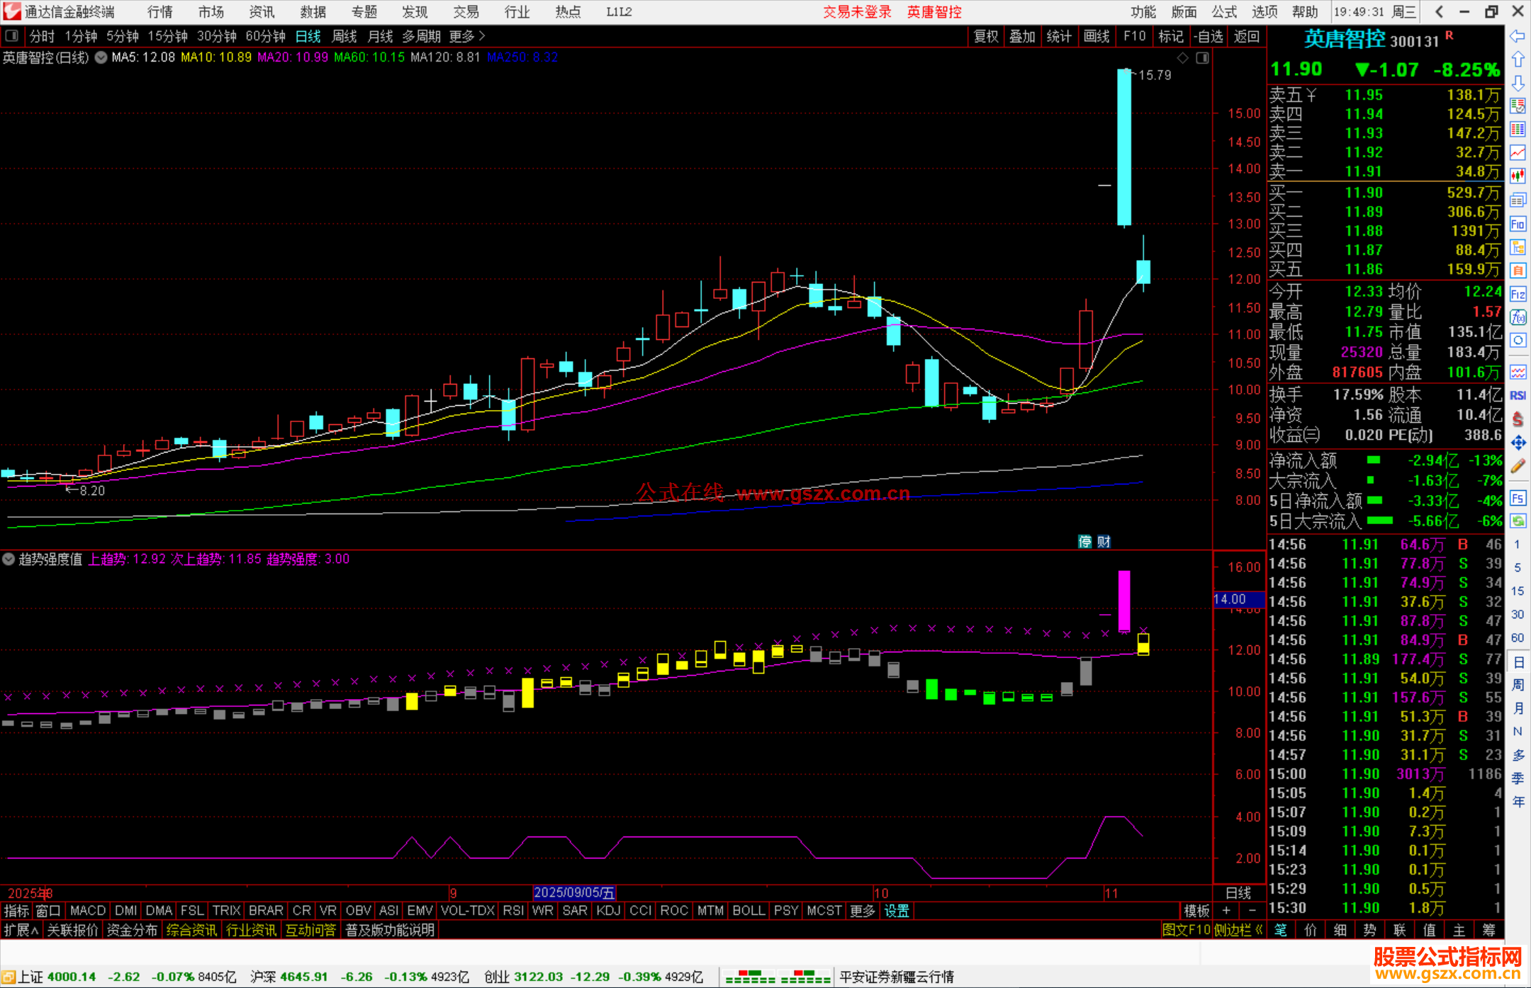Click the magenta trend-strength bar in lower chart
1531x988 pixels.
[1124, 601]
